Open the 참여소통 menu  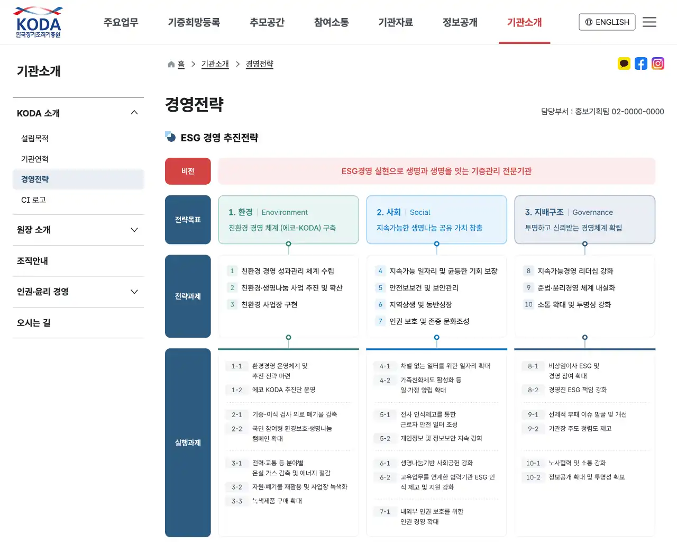[331, 22]
